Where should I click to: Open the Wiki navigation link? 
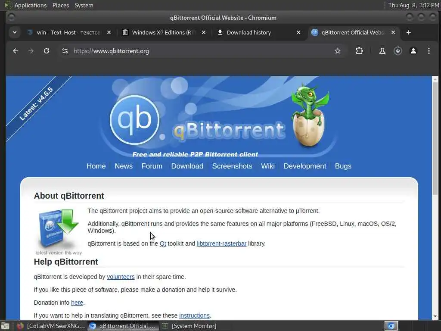click(x=268, y=166)
